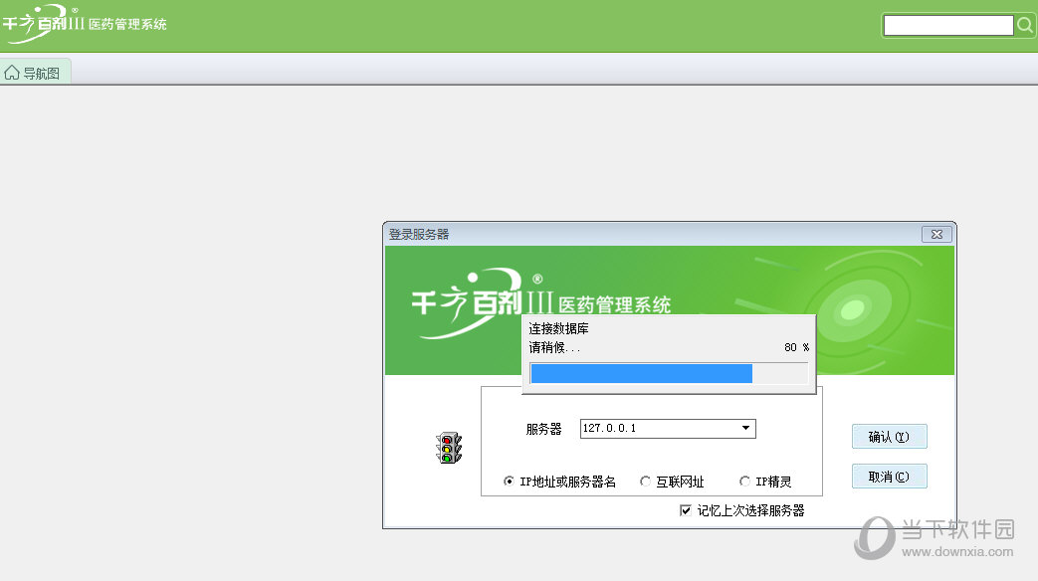
Task: Toggle the 记忆上次选择服务器 checkbox
Action: click(x=685, y=510)
